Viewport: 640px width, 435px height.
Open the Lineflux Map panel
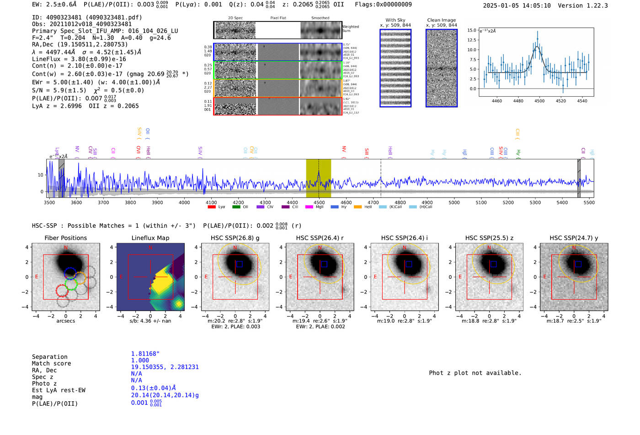pyautogui.click(x=150, y=278)
